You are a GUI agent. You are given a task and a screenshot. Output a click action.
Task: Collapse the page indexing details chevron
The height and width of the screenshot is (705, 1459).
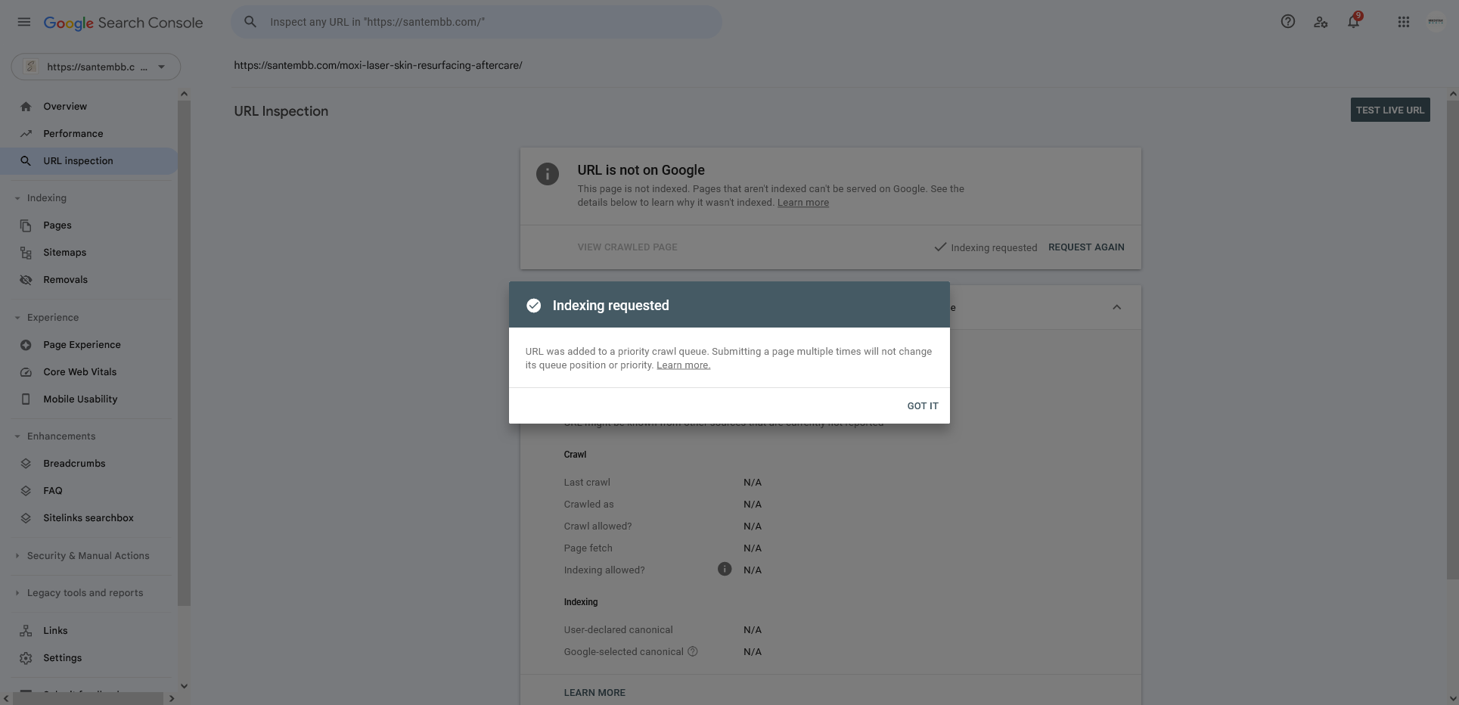1117,307
